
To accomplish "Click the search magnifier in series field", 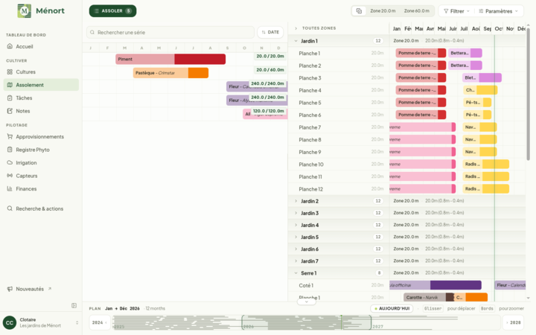I will click(x=92, y=32).
